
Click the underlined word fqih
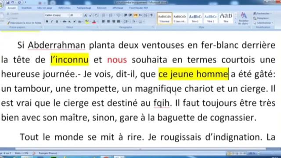162,103
